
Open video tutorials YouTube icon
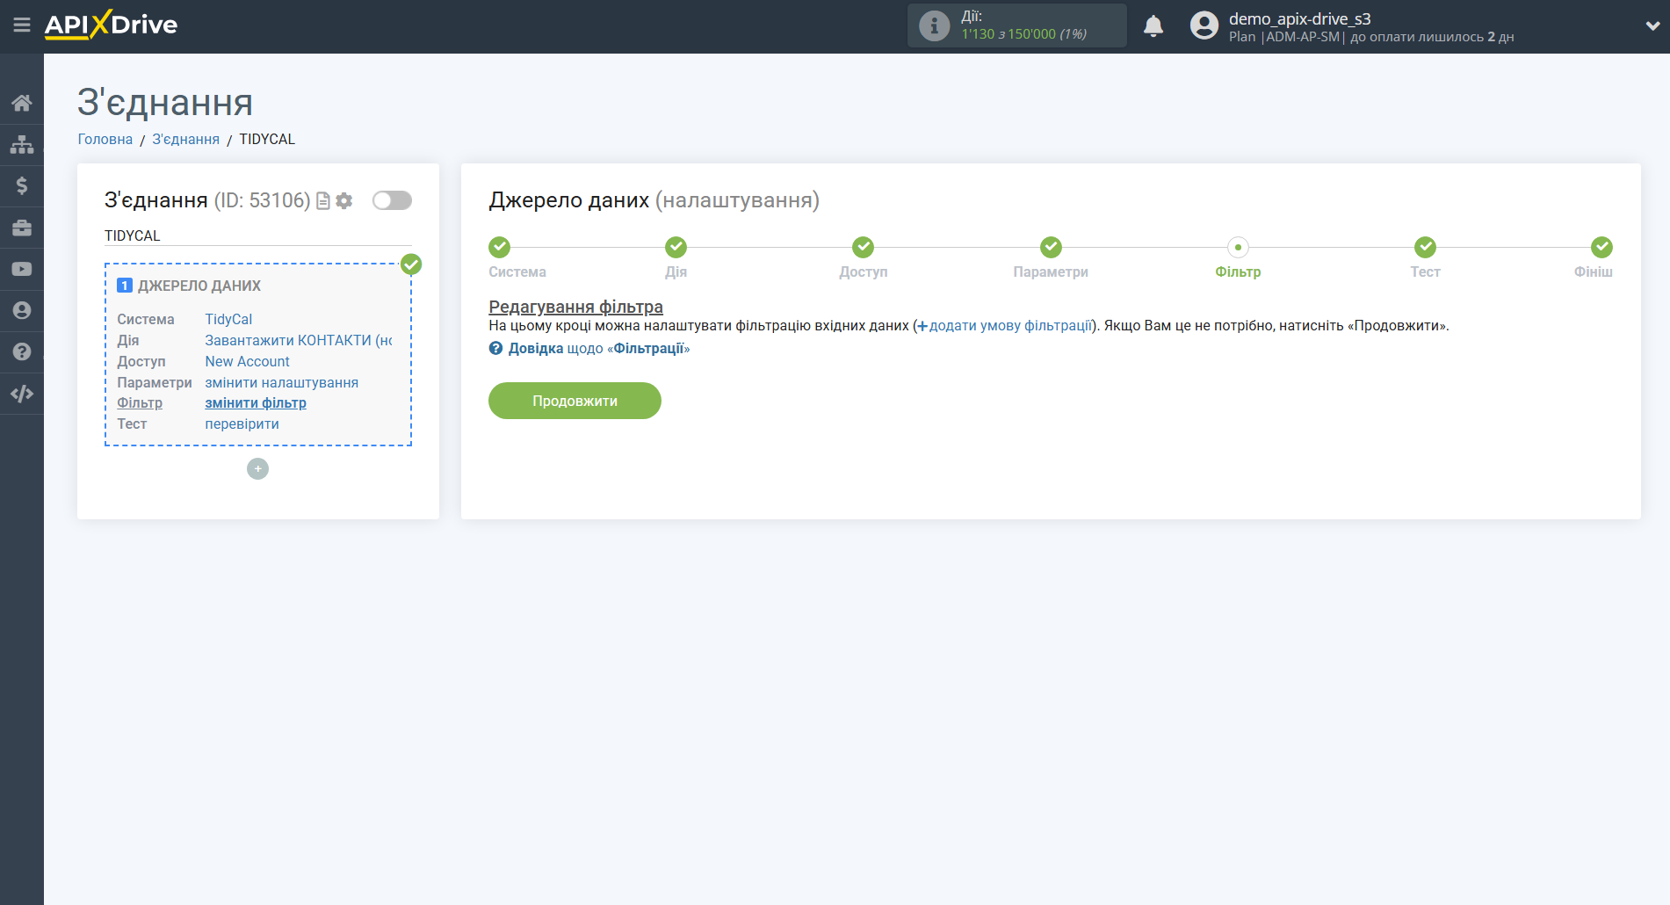(x=22, y=269)
